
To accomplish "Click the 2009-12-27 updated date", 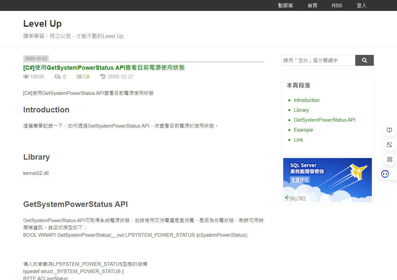I will pyautogui.click(x=120, y=77).
